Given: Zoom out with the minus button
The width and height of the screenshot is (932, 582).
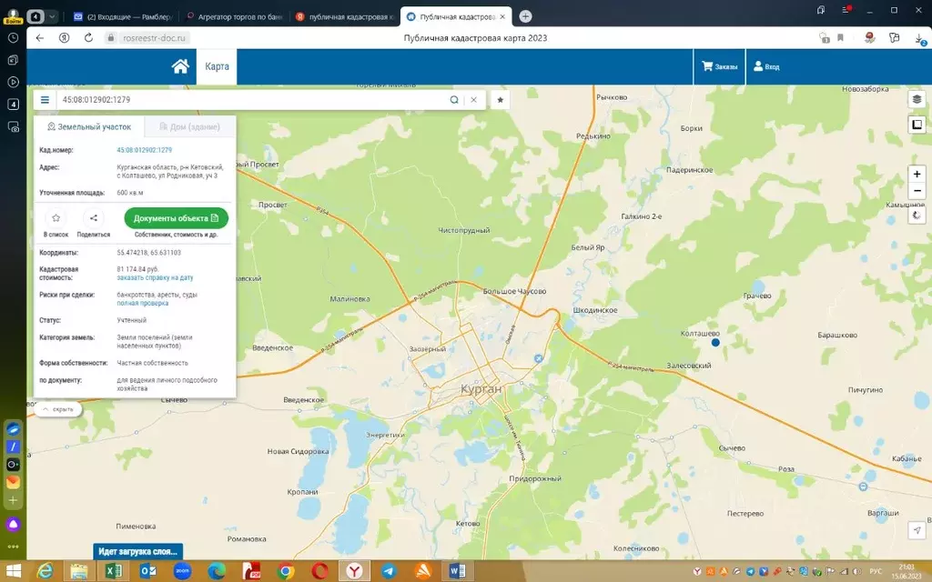Looking at the screenshot, I should [917, 191].
